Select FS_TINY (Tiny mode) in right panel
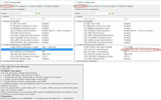This screenshot has width=161, height=100. click(x=117, y=24)
